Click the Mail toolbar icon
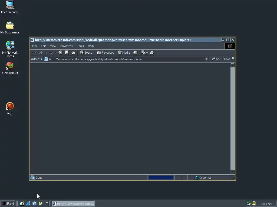Viewport: 277px width, 207px height. (x=143, y=53)
